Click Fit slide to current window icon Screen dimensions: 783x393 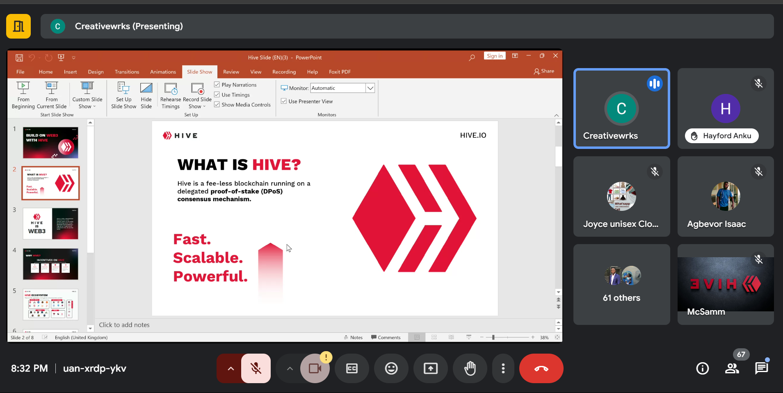pyautogui.click(x=557, y=337)
